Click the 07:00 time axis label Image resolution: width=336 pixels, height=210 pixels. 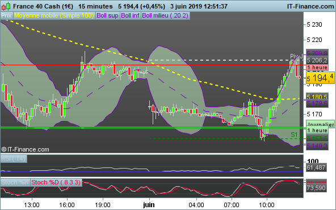coord(232,205)
